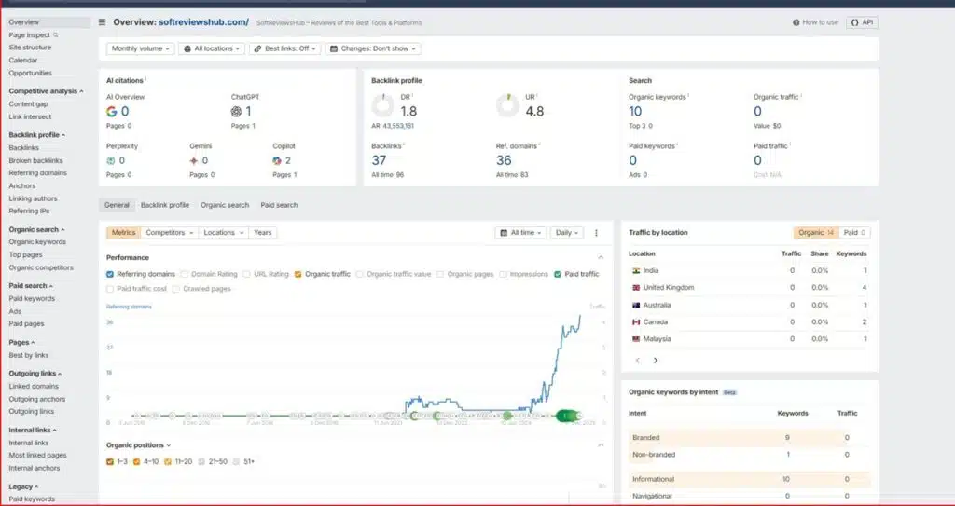Click the calendar icon in All time button
The height and width of the screenshot is (506, 955).
505,233
